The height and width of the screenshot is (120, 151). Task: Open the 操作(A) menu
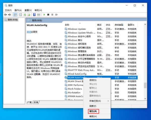coord(18,10)
